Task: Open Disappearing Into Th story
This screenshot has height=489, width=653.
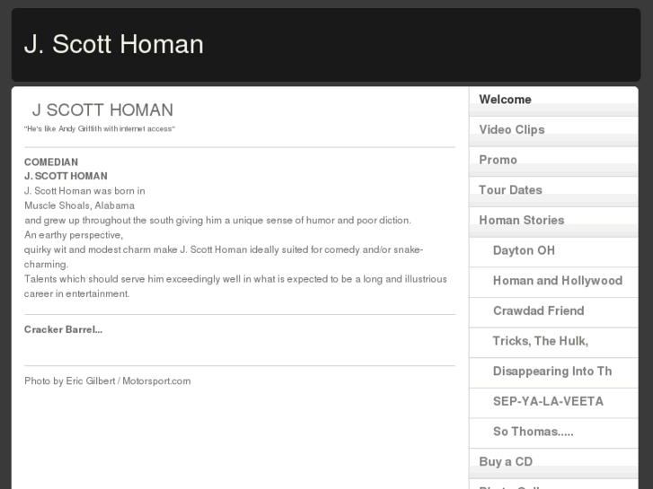Action: [552, 371]
